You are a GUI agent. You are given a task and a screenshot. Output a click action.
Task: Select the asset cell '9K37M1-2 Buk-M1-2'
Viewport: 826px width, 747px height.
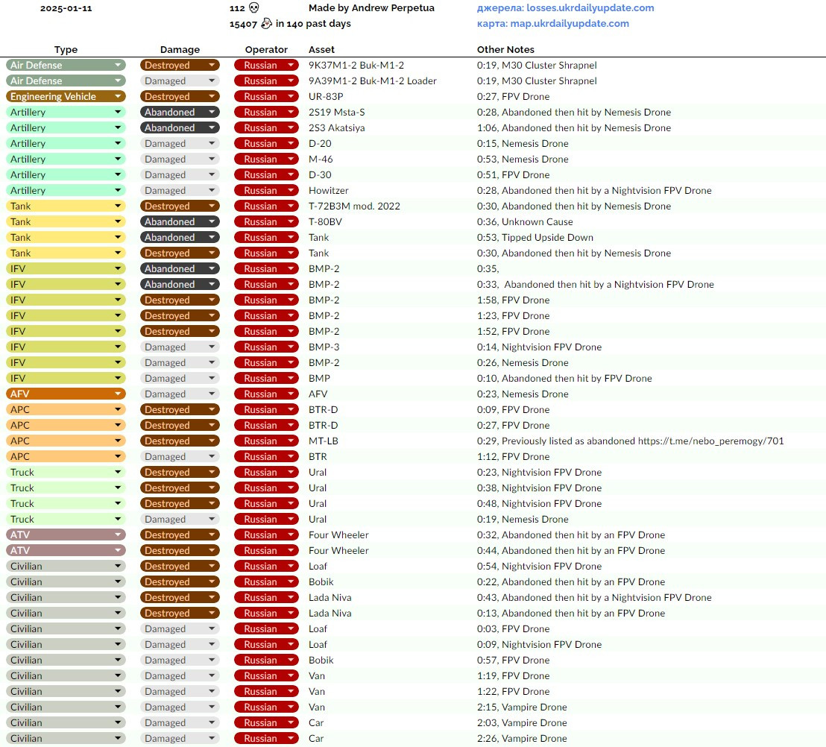(356, 66)
